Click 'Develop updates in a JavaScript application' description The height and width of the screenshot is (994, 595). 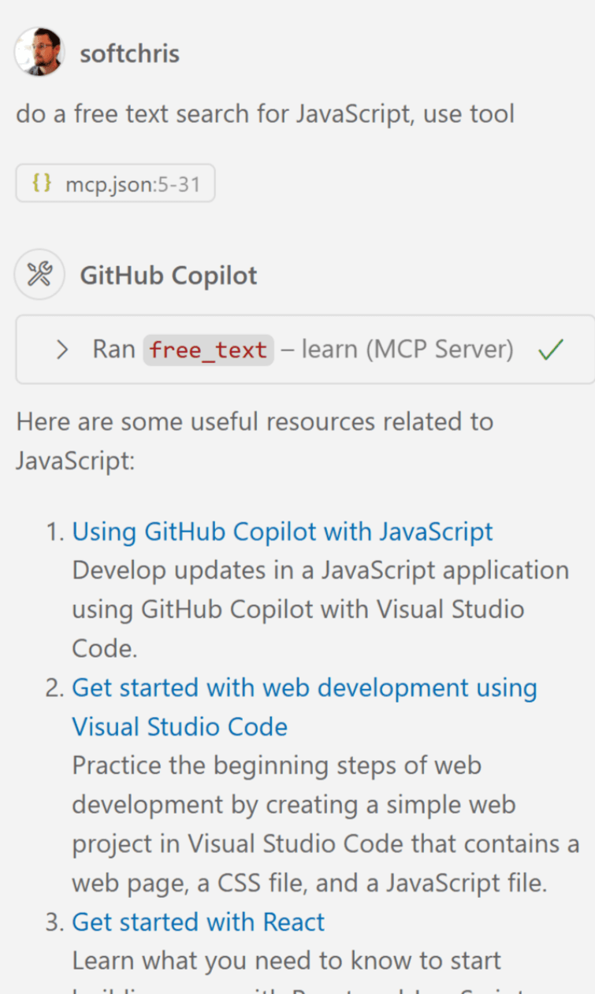click(321, 610)
